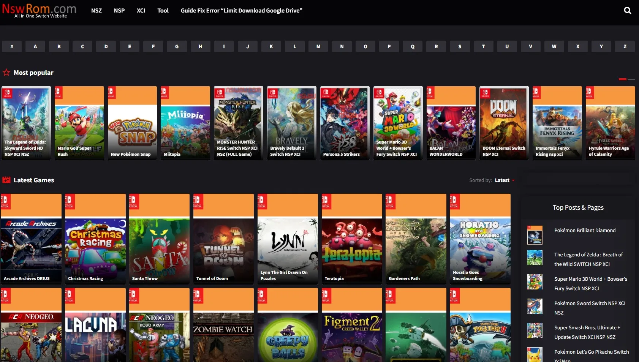Open the Balan Wonderworld card

pyautogui.click(x=451, y=123)
